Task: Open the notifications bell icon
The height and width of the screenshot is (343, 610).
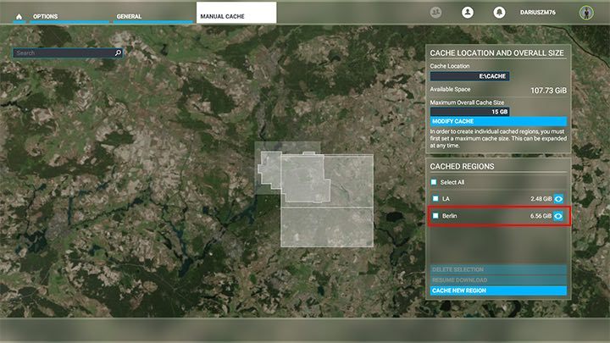Action: point(499,13)
